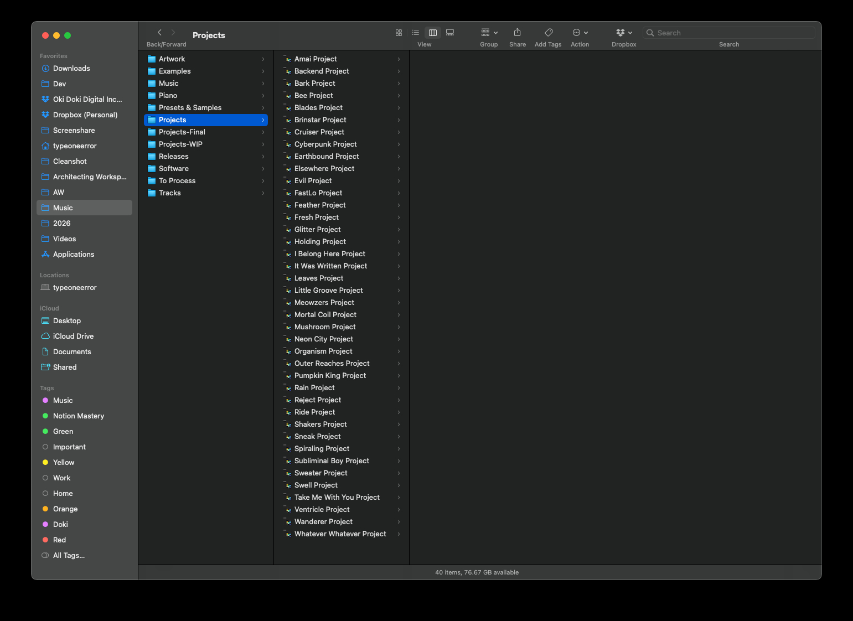Toggle column view button
Viewport: 853px width, 621px height.
433,33
